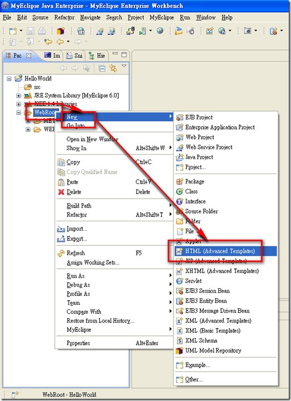This screenshot has width=291, height=401.
Task: Select XML (Advanced Templates)
Action: click(225, 321)
